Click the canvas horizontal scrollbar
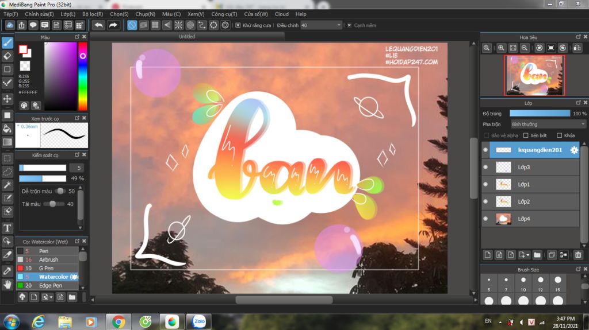 click(x=284, y=300)
